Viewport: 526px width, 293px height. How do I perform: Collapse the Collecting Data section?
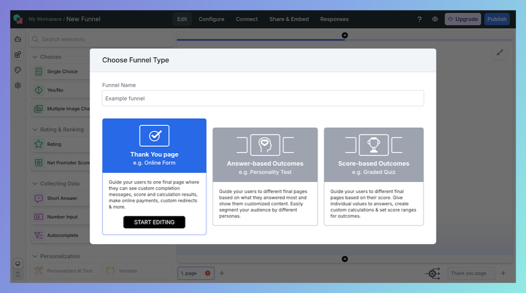point(35,184)
